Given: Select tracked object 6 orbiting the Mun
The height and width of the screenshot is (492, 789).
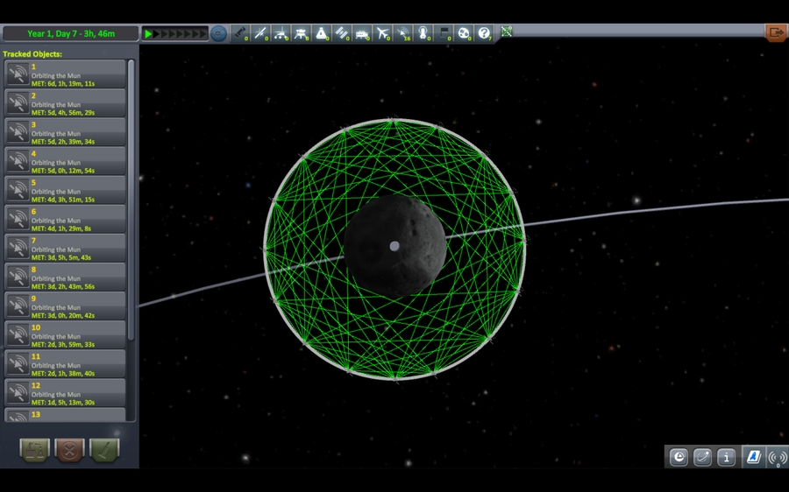Looking at the screenshot, I should (65, 219).
